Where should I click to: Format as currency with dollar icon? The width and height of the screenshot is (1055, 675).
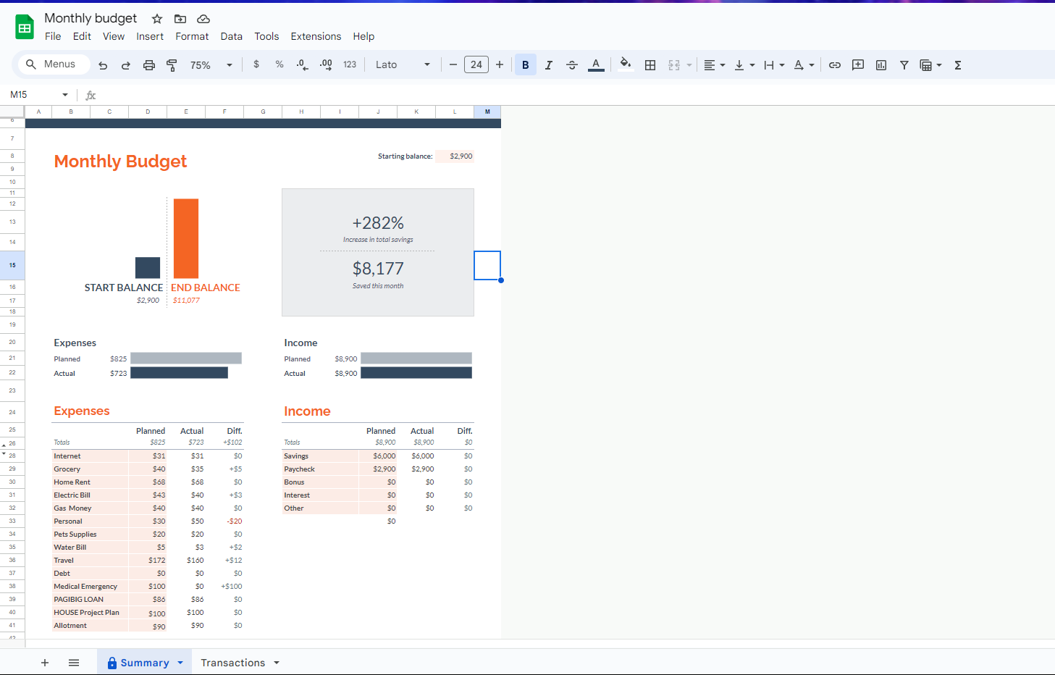pyautogui.click(x=256, y=64)
